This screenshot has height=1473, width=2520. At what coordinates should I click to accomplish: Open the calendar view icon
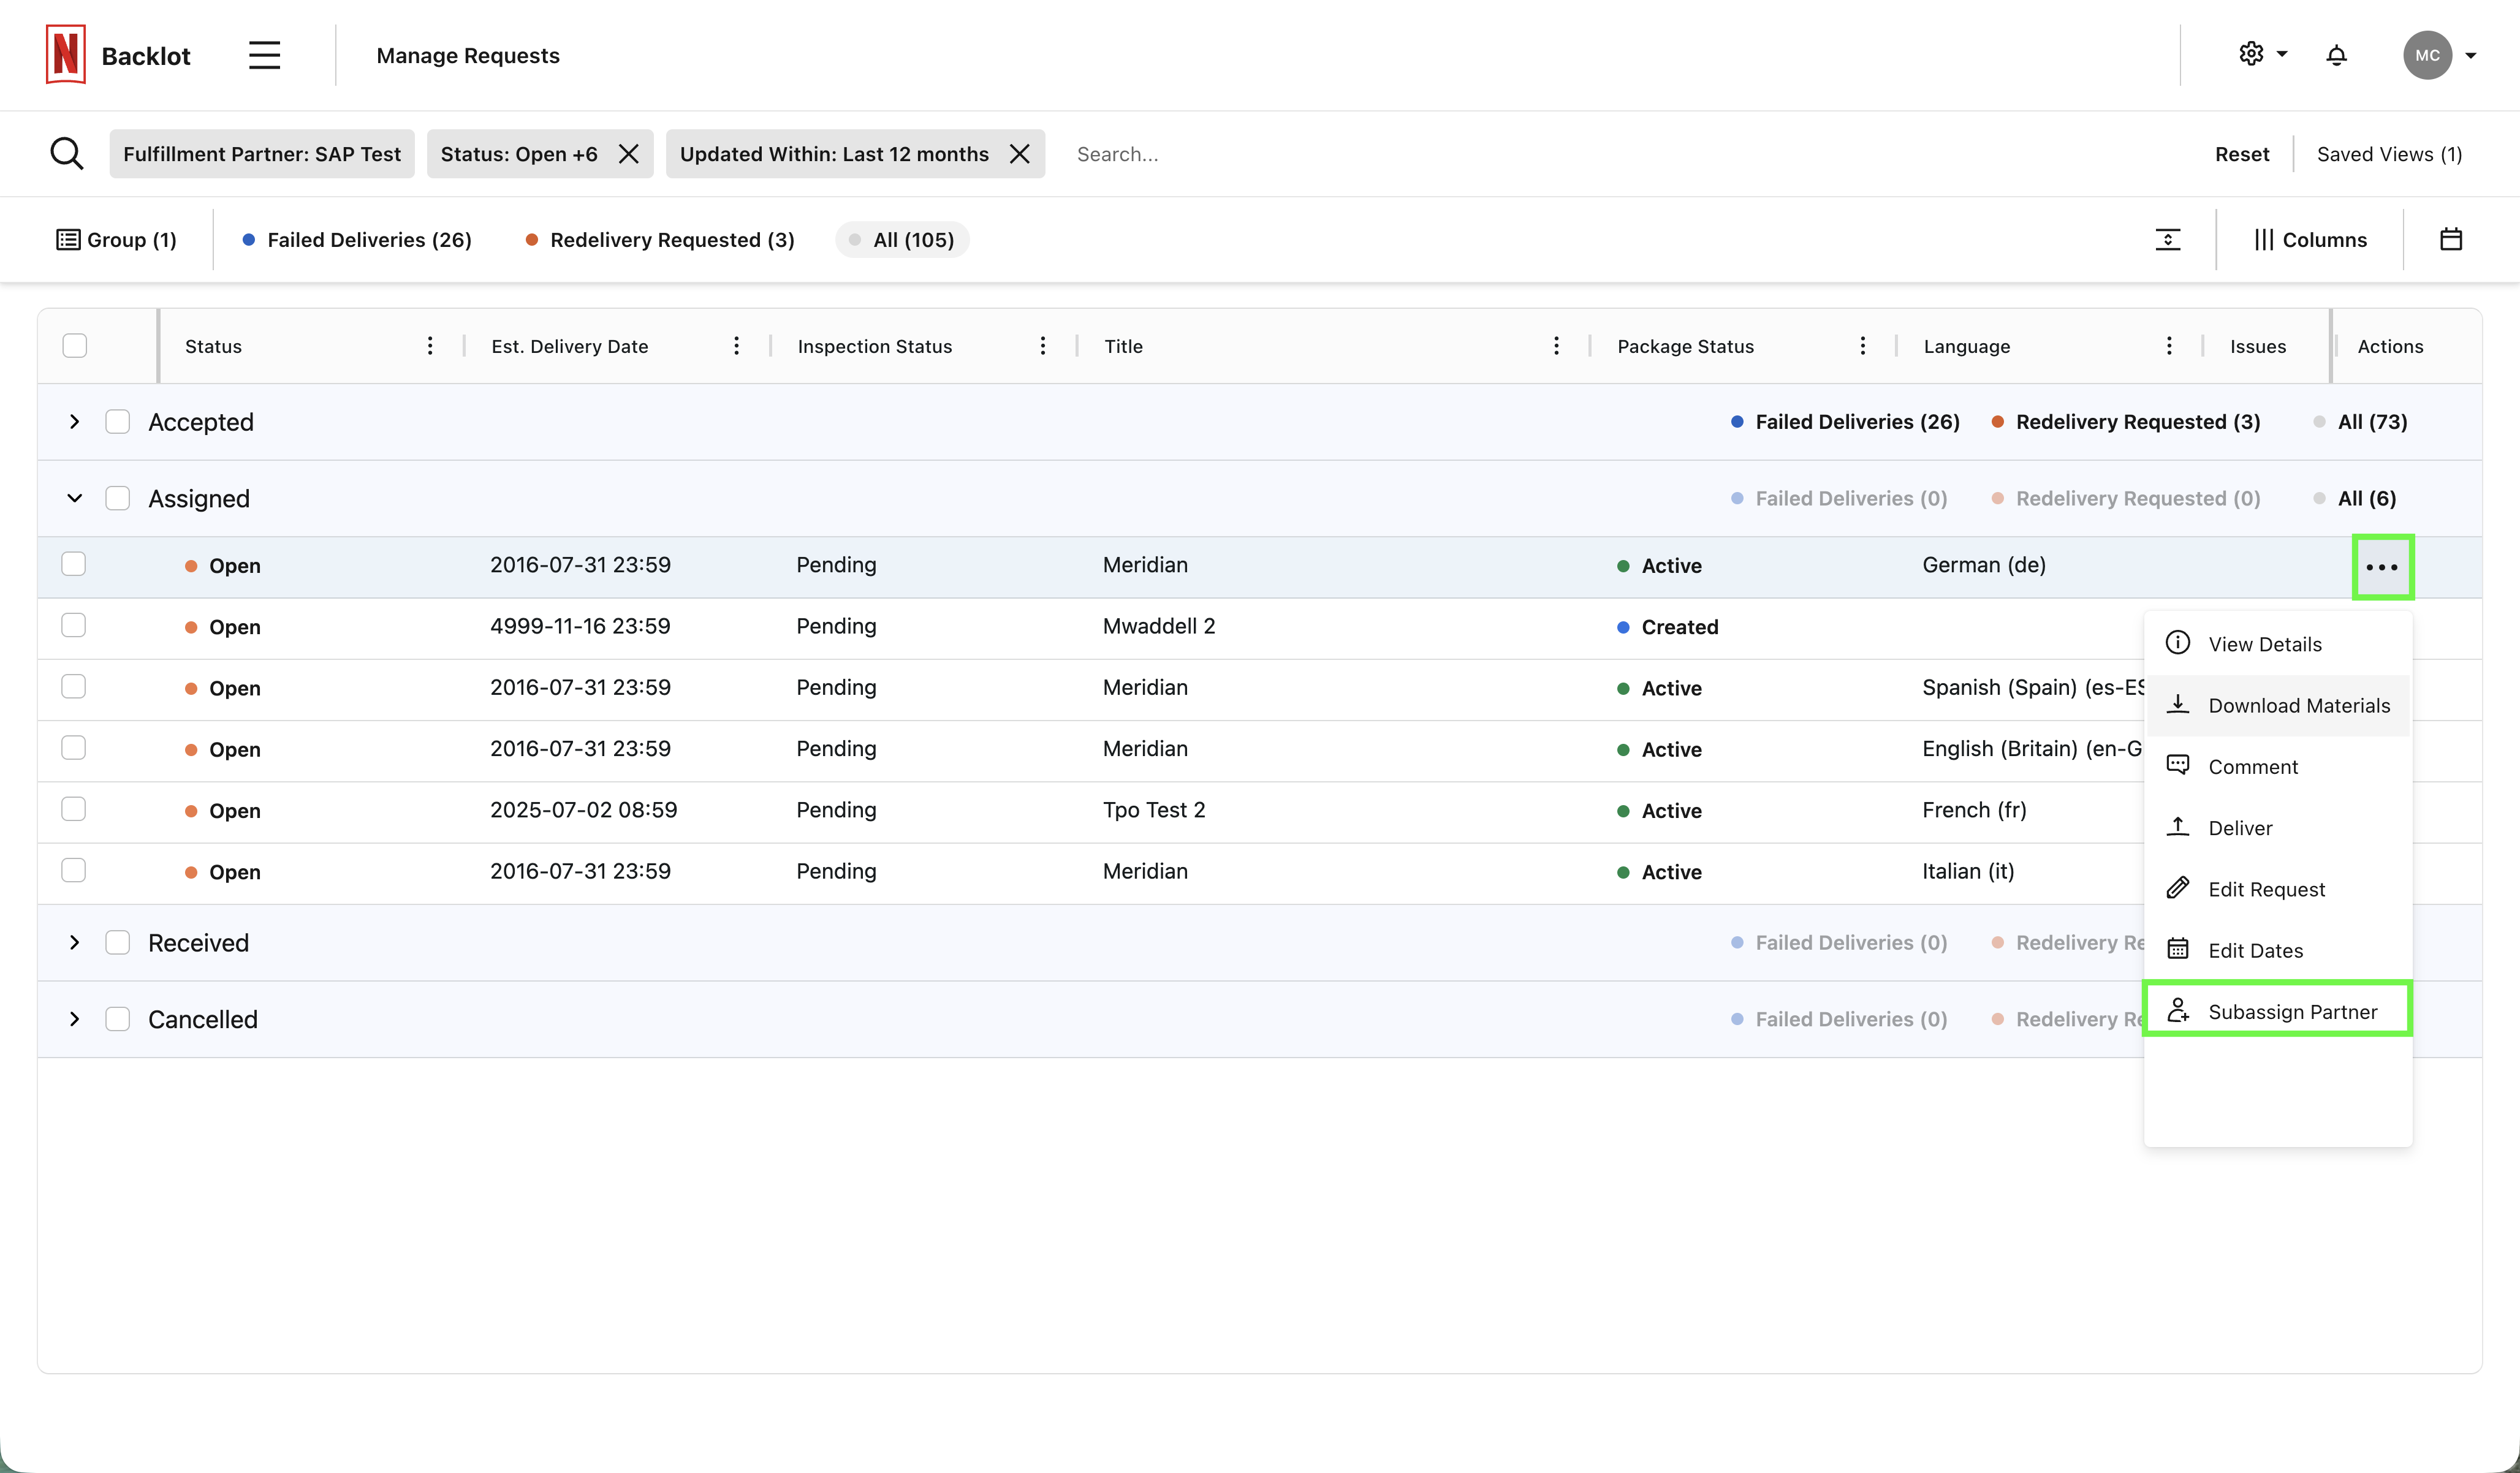click(x=2450, y=239)
